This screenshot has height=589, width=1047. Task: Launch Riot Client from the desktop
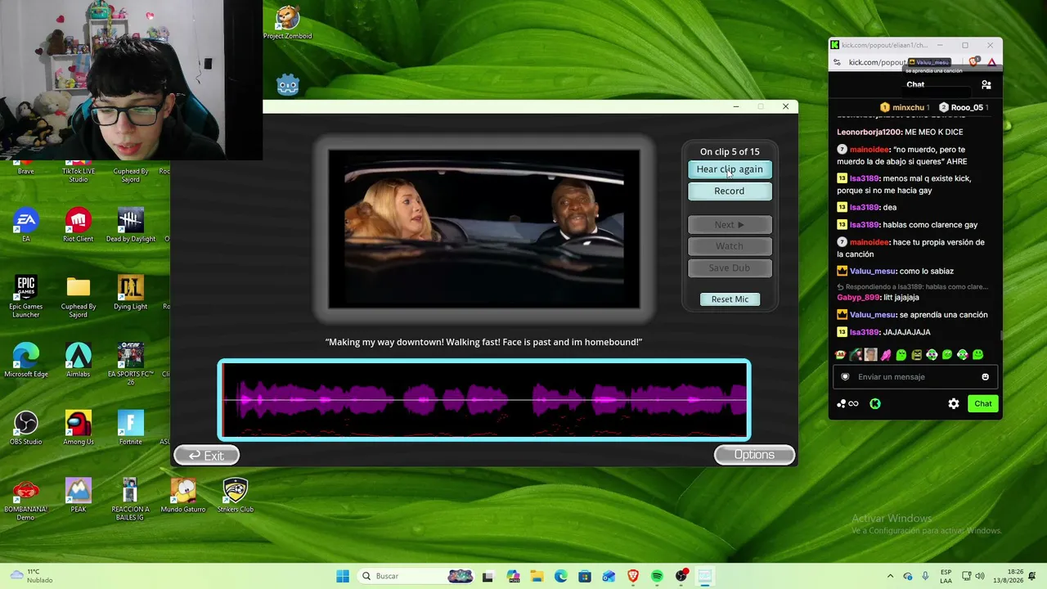pyautogui.click(x=79, y=225)
